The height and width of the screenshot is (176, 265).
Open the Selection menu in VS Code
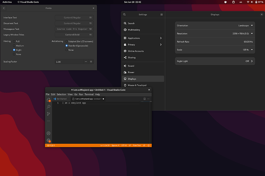(x=61, y=94)
